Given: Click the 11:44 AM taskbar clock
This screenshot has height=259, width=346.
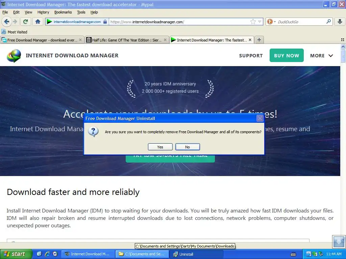Looking at the screenshot, I should coord(334,254).
